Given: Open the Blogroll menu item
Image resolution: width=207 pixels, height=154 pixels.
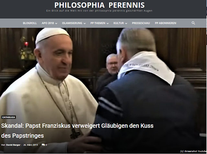Looking at the screenshot, I should tap(30, 23).
